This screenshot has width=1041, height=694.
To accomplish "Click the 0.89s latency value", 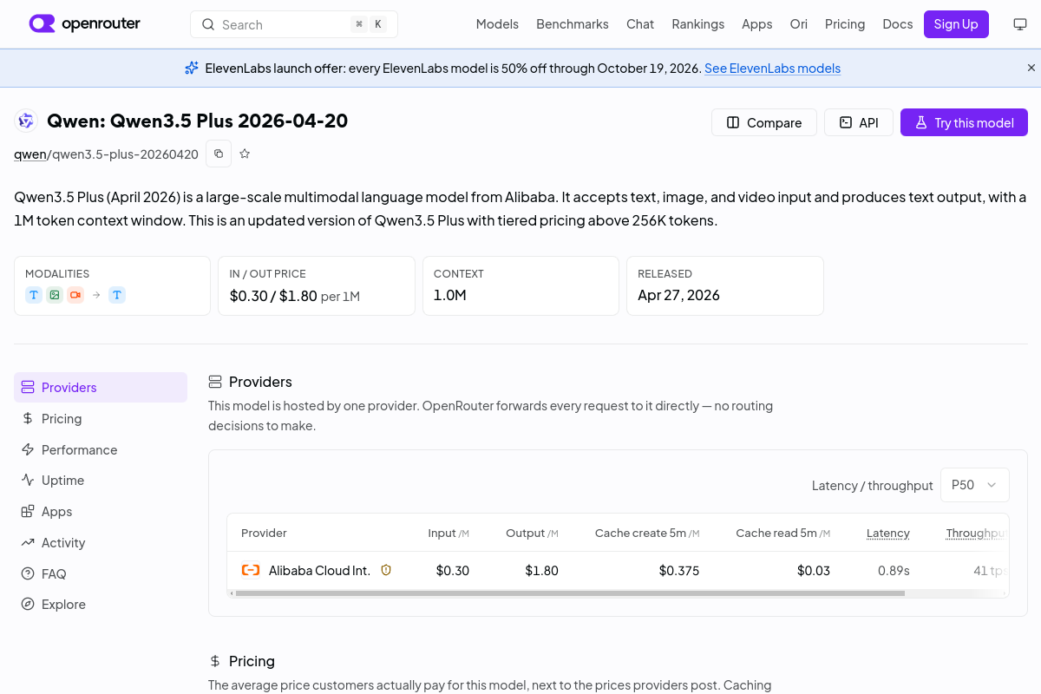I will coord(894,570).
